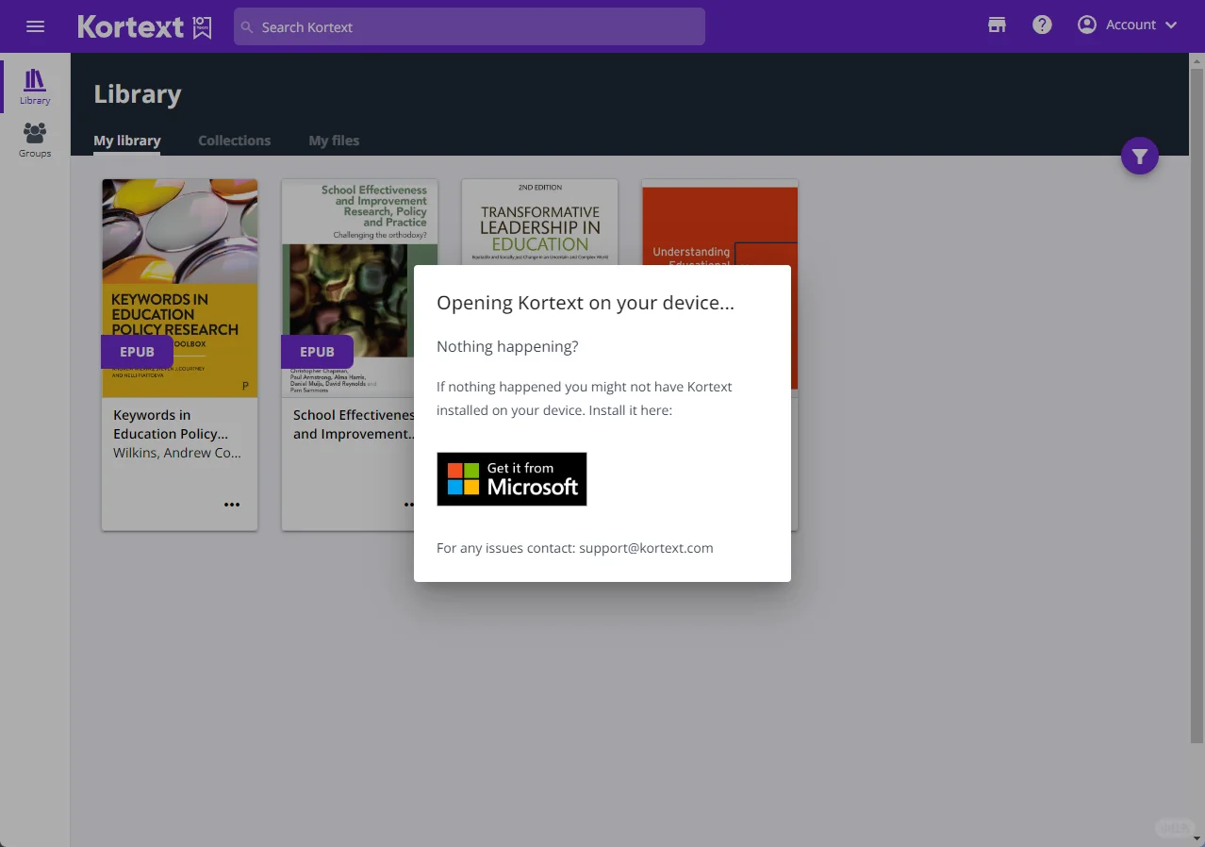Click EPUB badge on Keywords in Education
The image size is (1205, 847).
tap(137, 352)
